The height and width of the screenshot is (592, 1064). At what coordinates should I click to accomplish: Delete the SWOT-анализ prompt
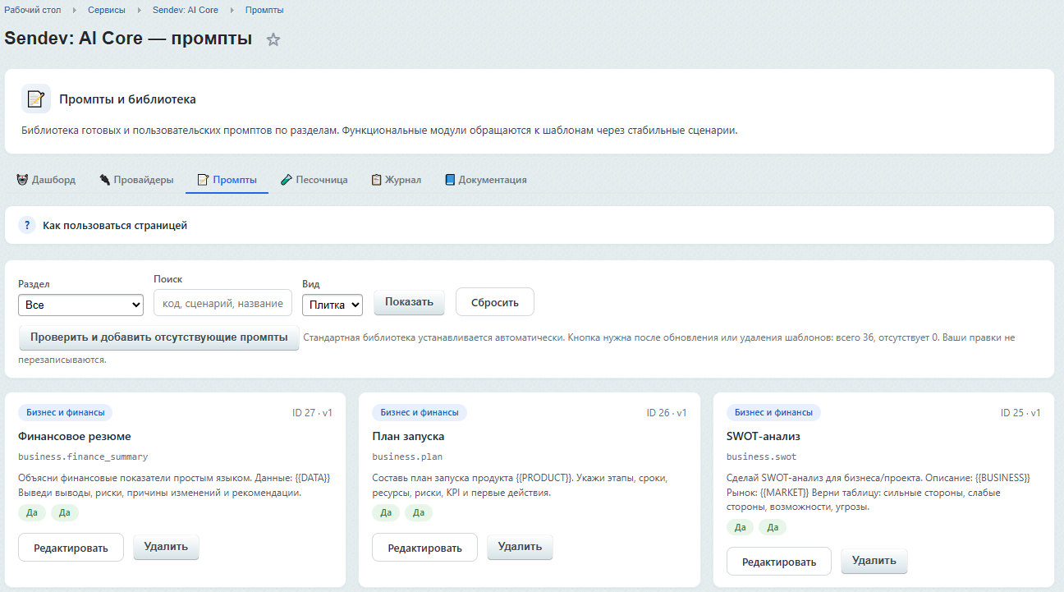874,561
